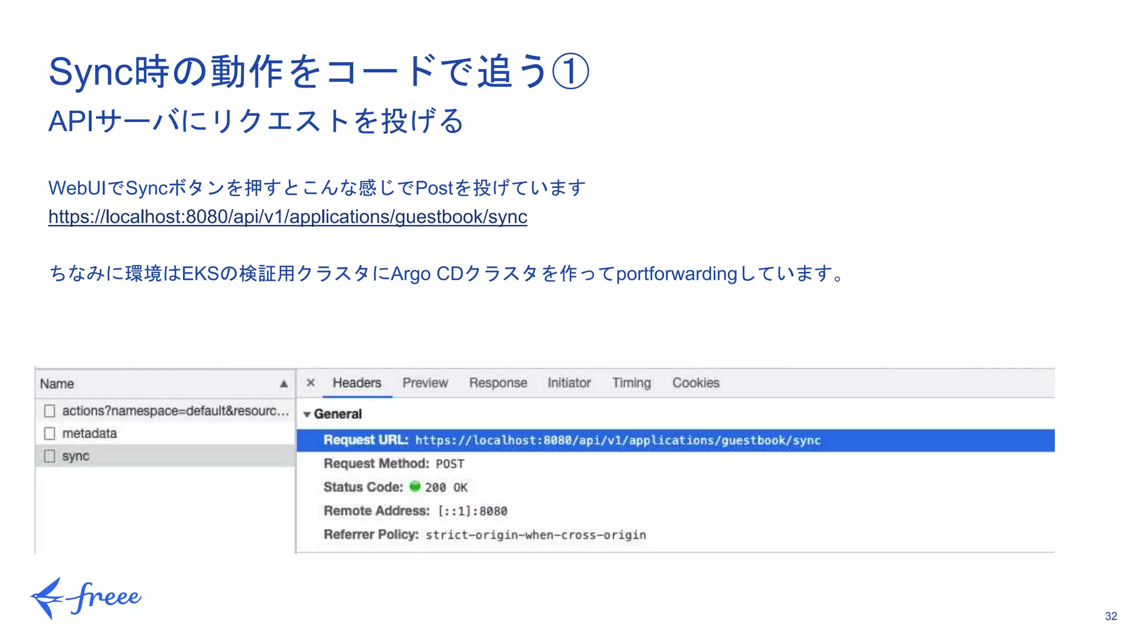
Task: Open the Preview tab
Action: (425, 383)
